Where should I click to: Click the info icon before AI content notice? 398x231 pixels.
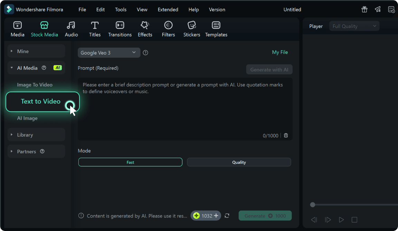[x=81, y=215]
